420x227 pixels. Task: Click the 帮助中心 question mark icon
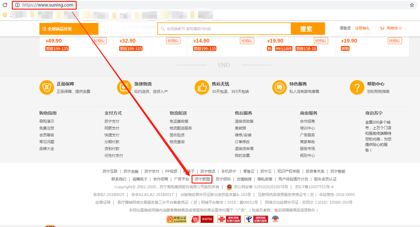pos(357,88)
